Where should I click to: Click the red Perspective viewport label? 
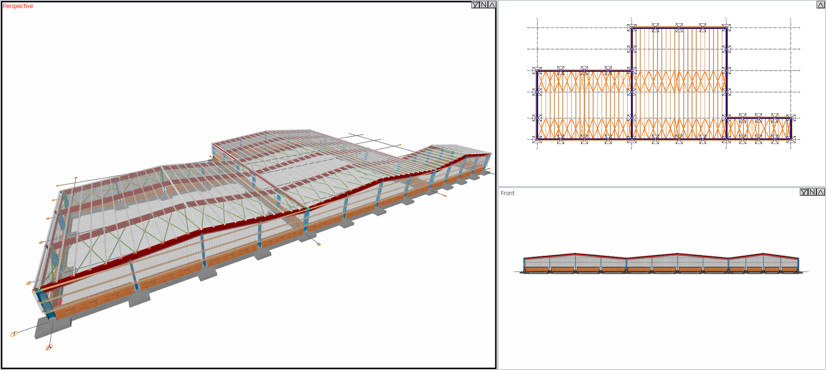(18, 6)
